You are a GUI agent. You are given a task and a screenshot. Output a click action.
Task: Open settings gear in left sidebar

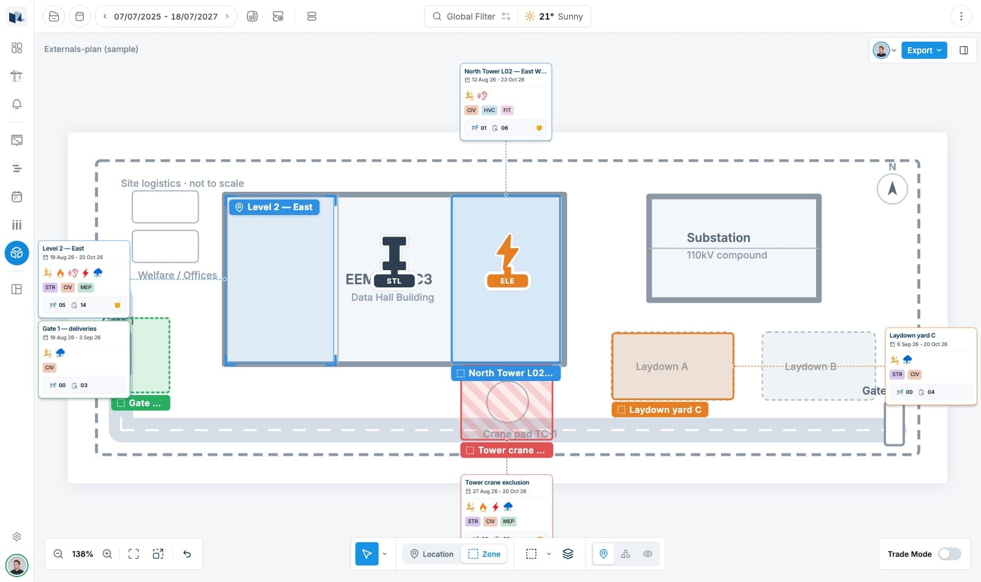[x=17, y=537]
